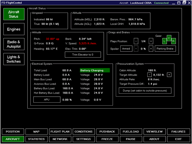Switch to Radio & Autopilot tab
This screenshot has height=144, width=192.
[x=13, y=44]
